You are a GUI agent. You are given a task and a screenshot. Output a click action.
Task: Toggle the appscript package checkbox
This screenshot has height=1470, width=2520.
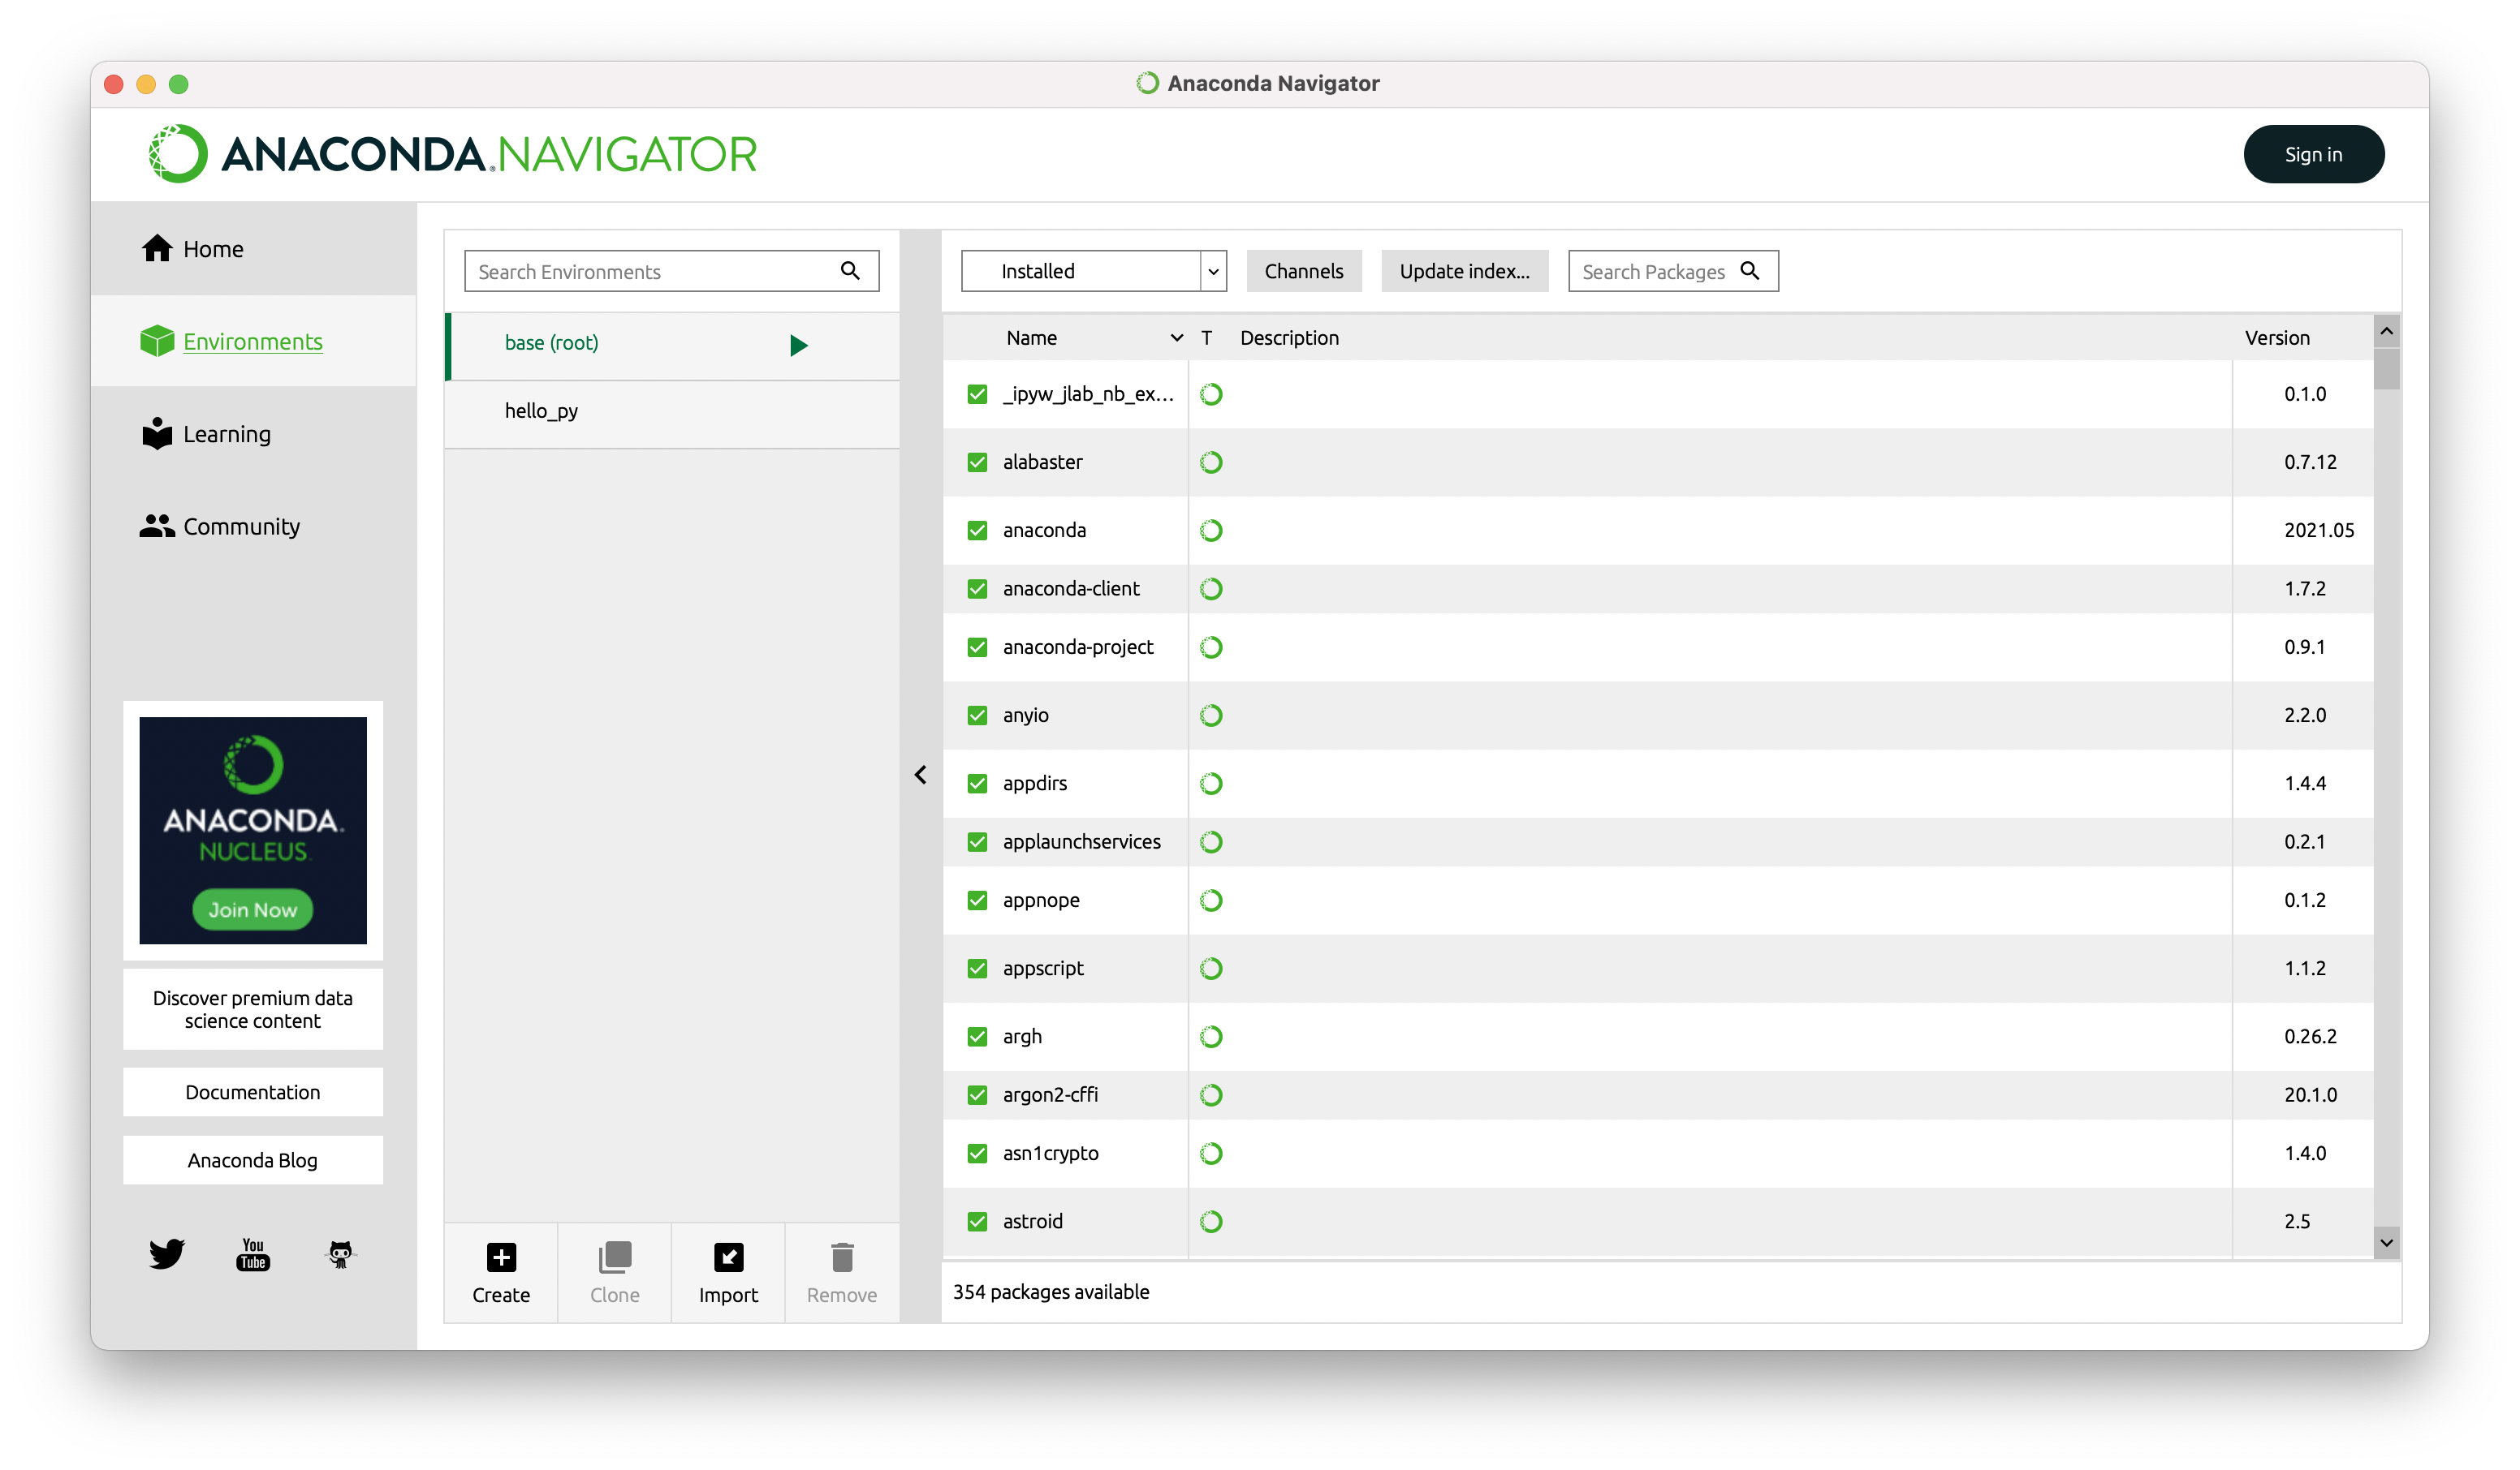tap(977, 969)
